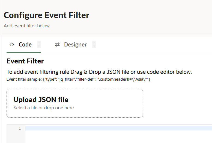Click the editor gutter below line number 1

pyautogui.click(x=16, y=137)
